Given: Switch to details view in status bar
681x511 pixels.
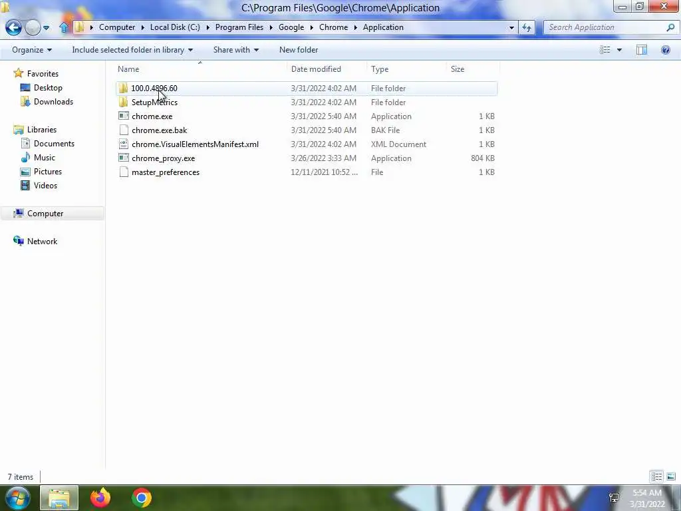Looking at the screenshot, I should coord(656,476).
